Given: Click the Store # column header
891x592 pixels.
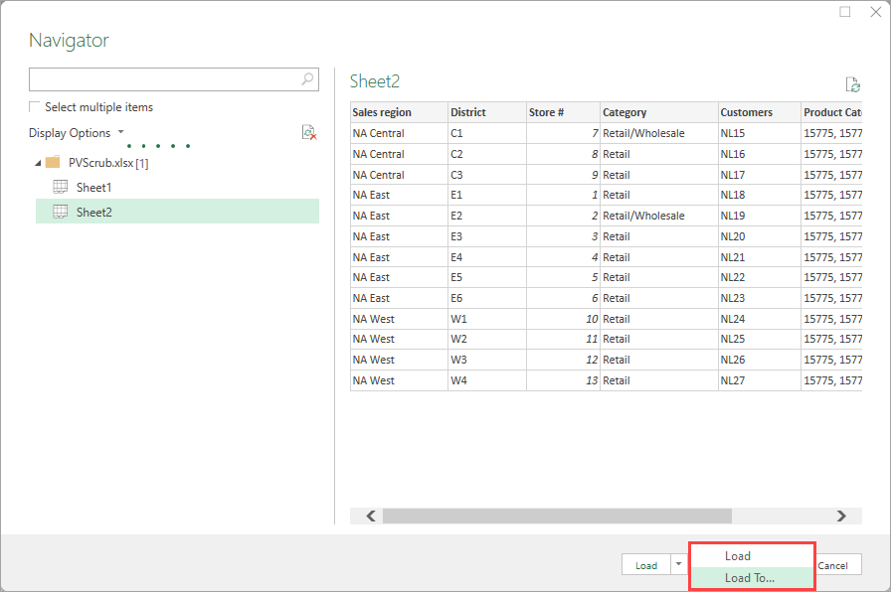Looking at the screenshot, I should coord(563,112).
